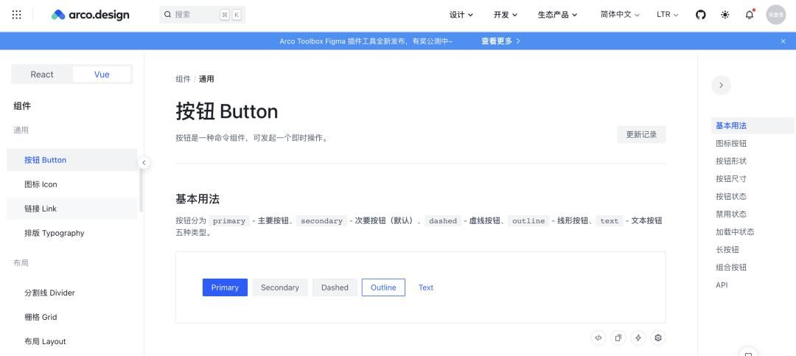Select 分割线 Divider in the sidebar
This screenshot has width=796, height=356.
pos(71,293)
